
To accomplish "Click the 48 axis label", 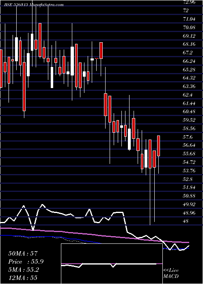I will [186, 221].
